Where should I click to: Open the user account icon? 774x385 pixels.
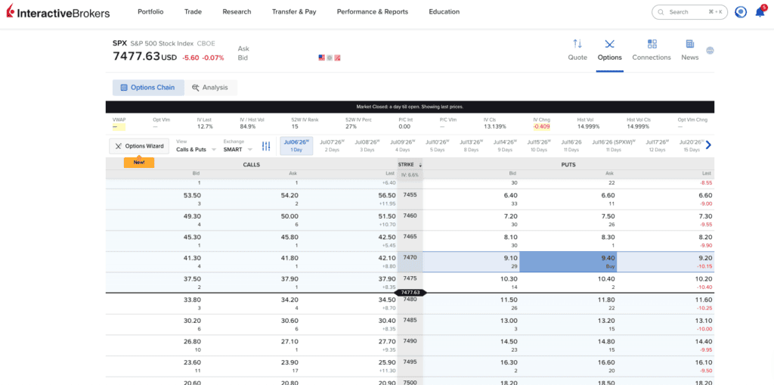pos(741,12)
